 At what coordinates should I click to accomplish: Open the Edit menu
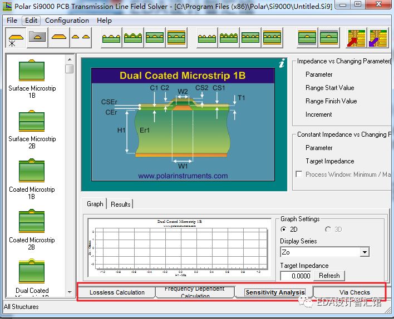[x=31, y=21]
